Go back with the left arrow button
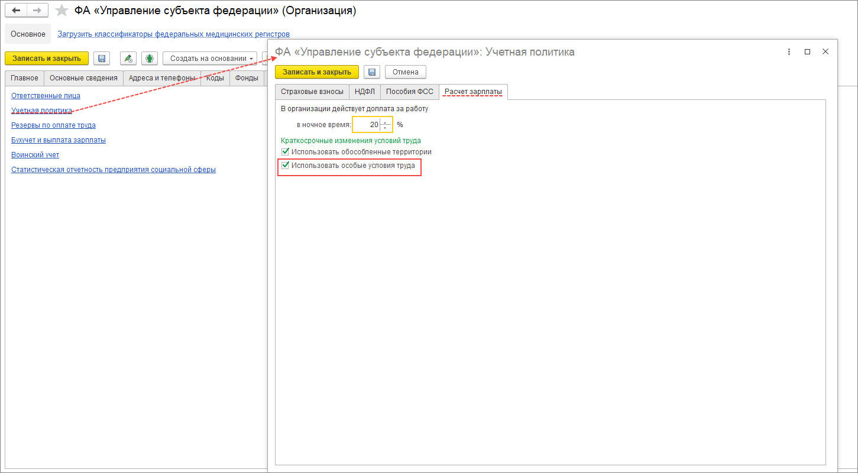 coord(16,11)
